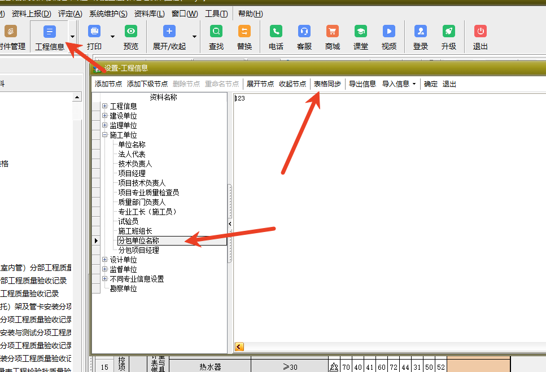Open the 资料上报(D) menu

tap(32, 14)
